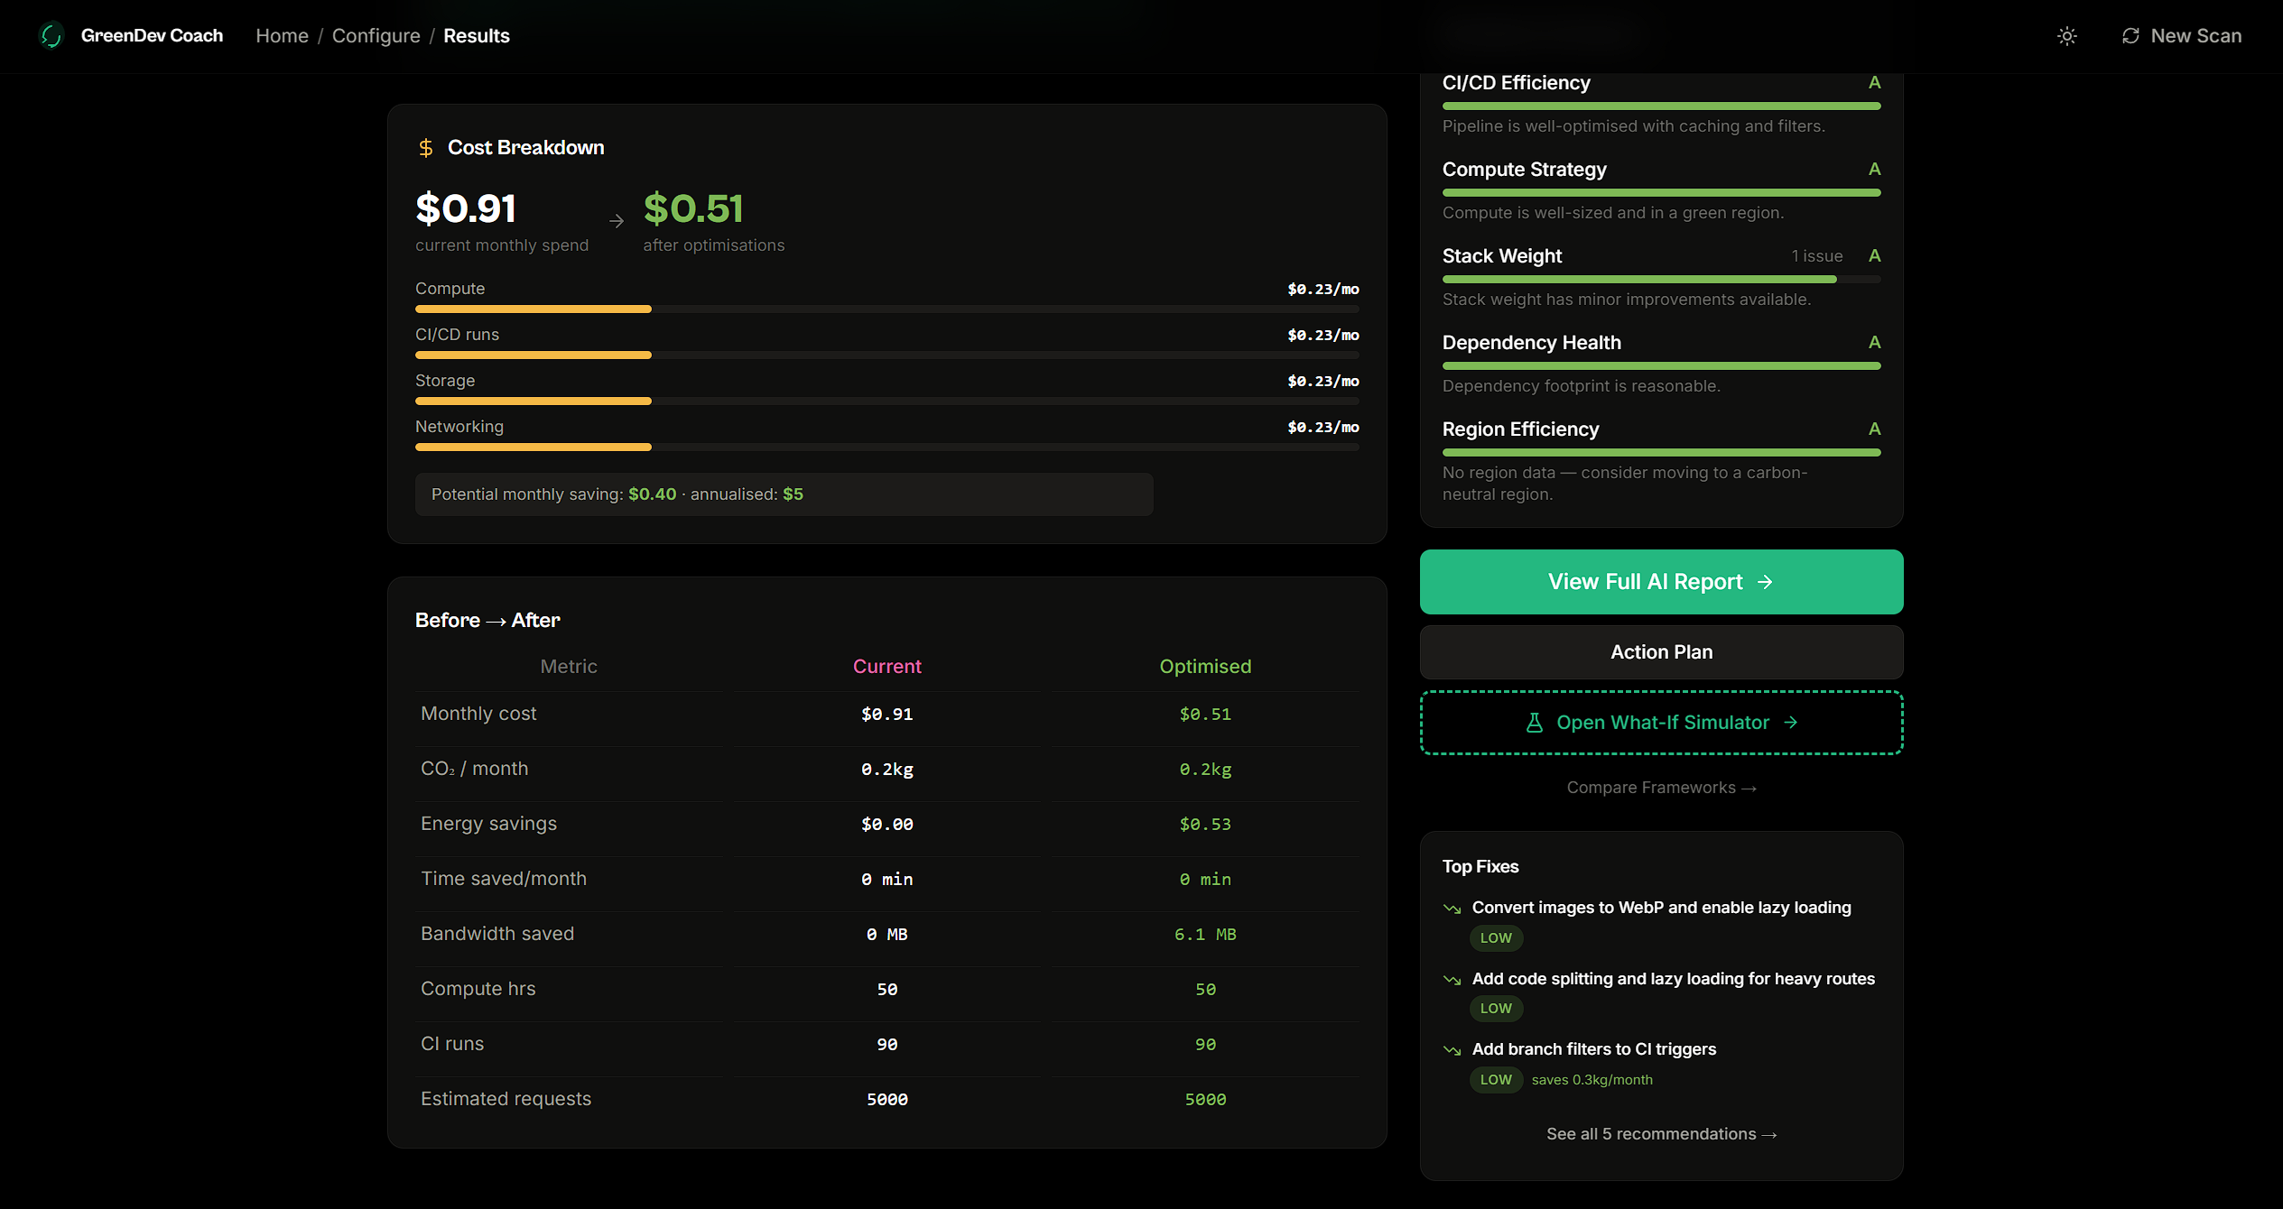Click the flask icon on What-If Simulator
Viewport: 2283px width, 1209px height.
tap(1534, 723)
